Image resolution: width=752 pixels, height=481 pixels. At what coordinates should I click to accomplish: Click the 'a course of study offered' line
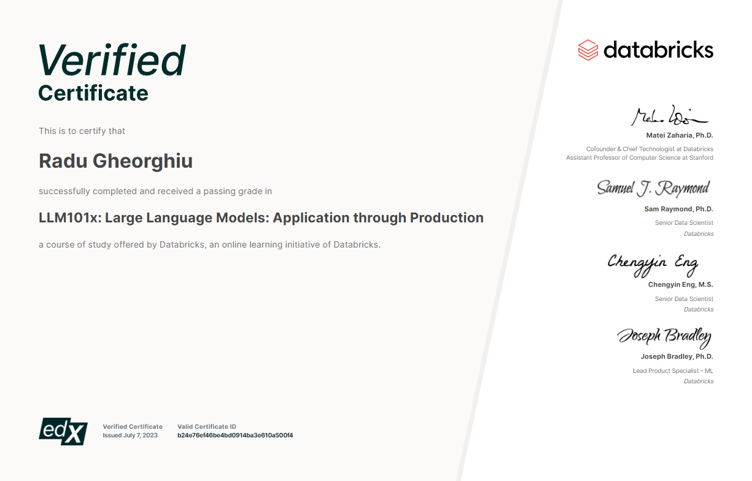(210, 244)
